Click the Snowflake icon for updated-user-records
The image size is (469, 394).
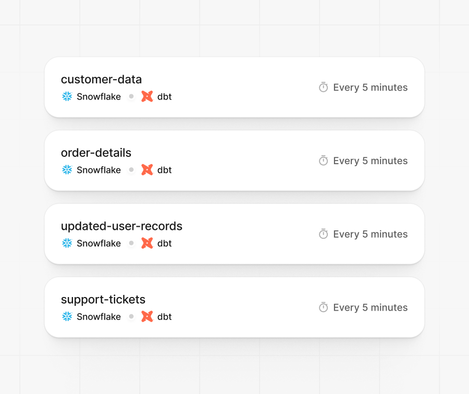[67, 243]
